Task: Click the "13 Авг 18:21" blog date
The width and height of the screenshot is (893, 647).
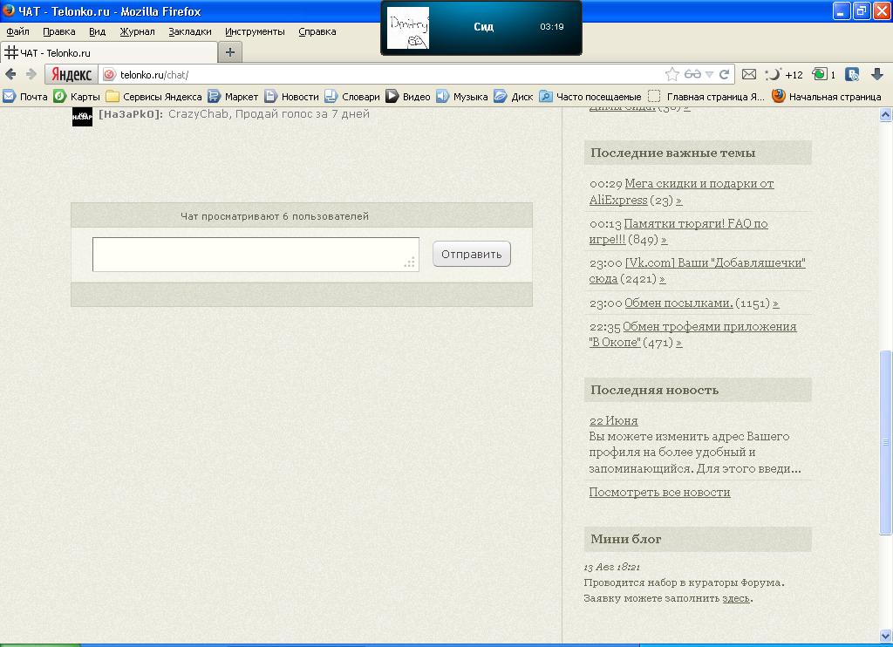Action: [x=611, y=568]
